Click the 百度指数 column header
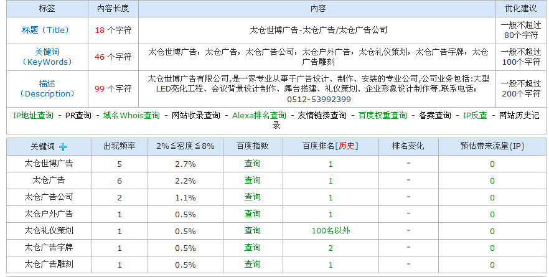 (x=253, y=146)
